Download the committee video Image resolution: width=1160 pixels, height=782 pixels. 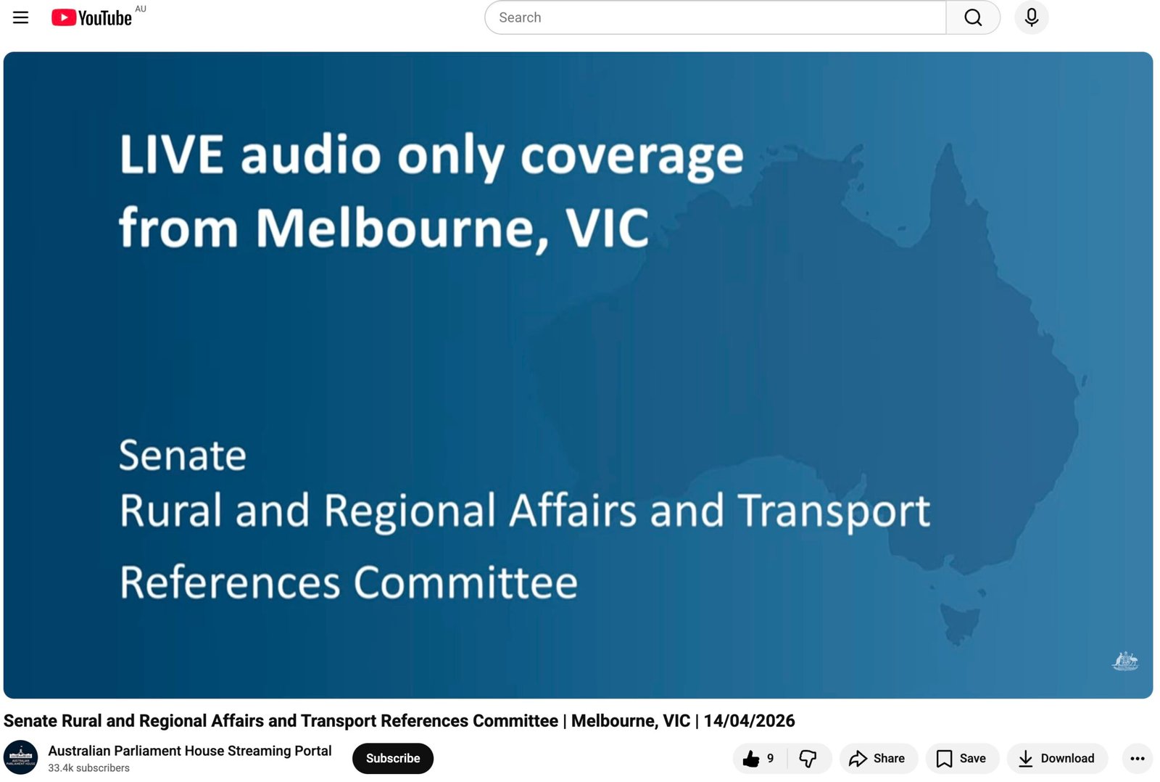1056,759
